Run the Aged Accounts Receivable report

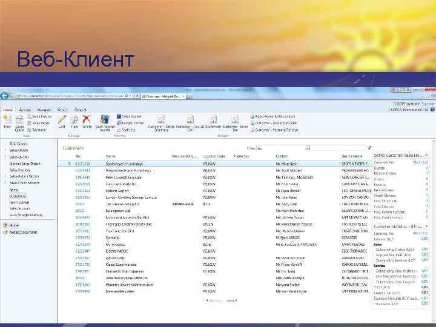(x=272, y=116)
